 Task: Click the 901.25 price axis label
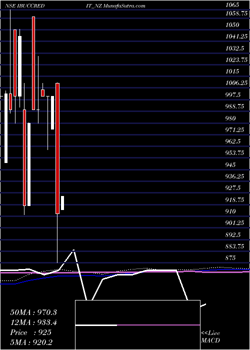[x=235, y=223]
